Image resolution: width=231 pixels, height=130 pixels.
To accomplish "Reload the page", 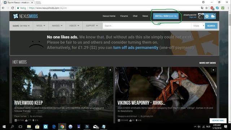I will pos(13,8).
